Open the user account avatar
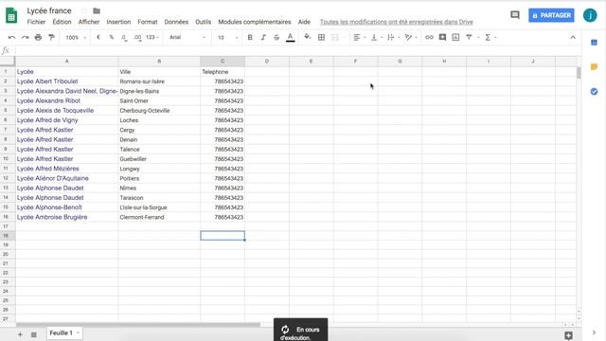606x341 pixels. pos(590,15)
